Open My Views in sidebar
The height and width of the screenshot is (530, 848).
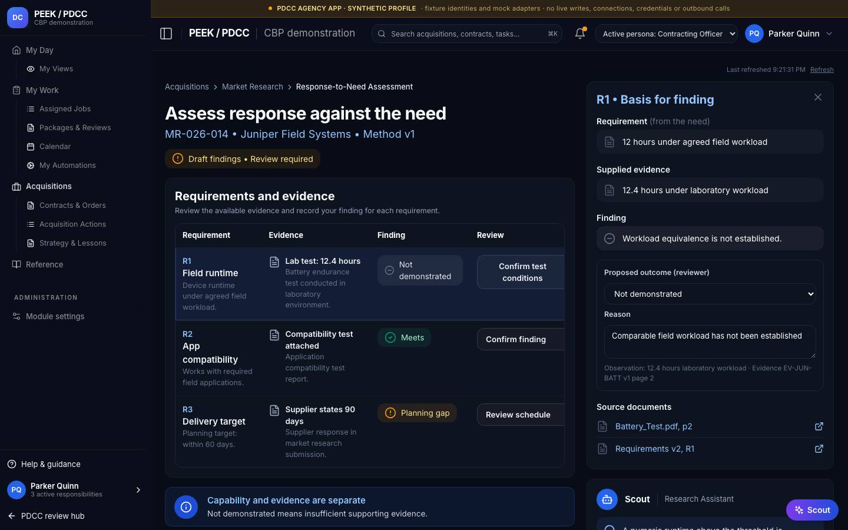coord(56,69)
